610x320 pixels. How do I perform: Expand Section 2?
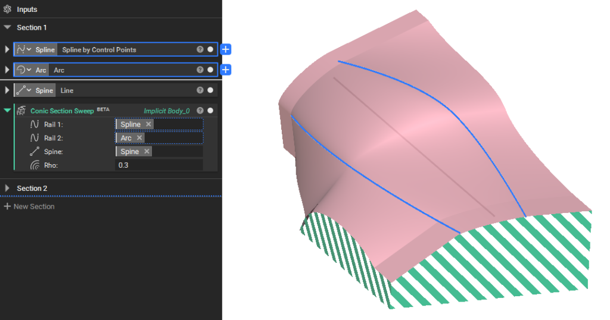tap(7, 188)
